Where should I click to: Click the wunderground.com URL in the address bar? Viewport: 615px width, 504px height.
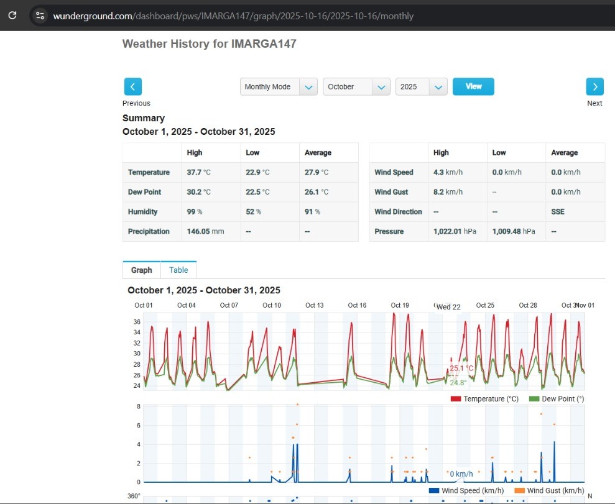click(233, 16)
